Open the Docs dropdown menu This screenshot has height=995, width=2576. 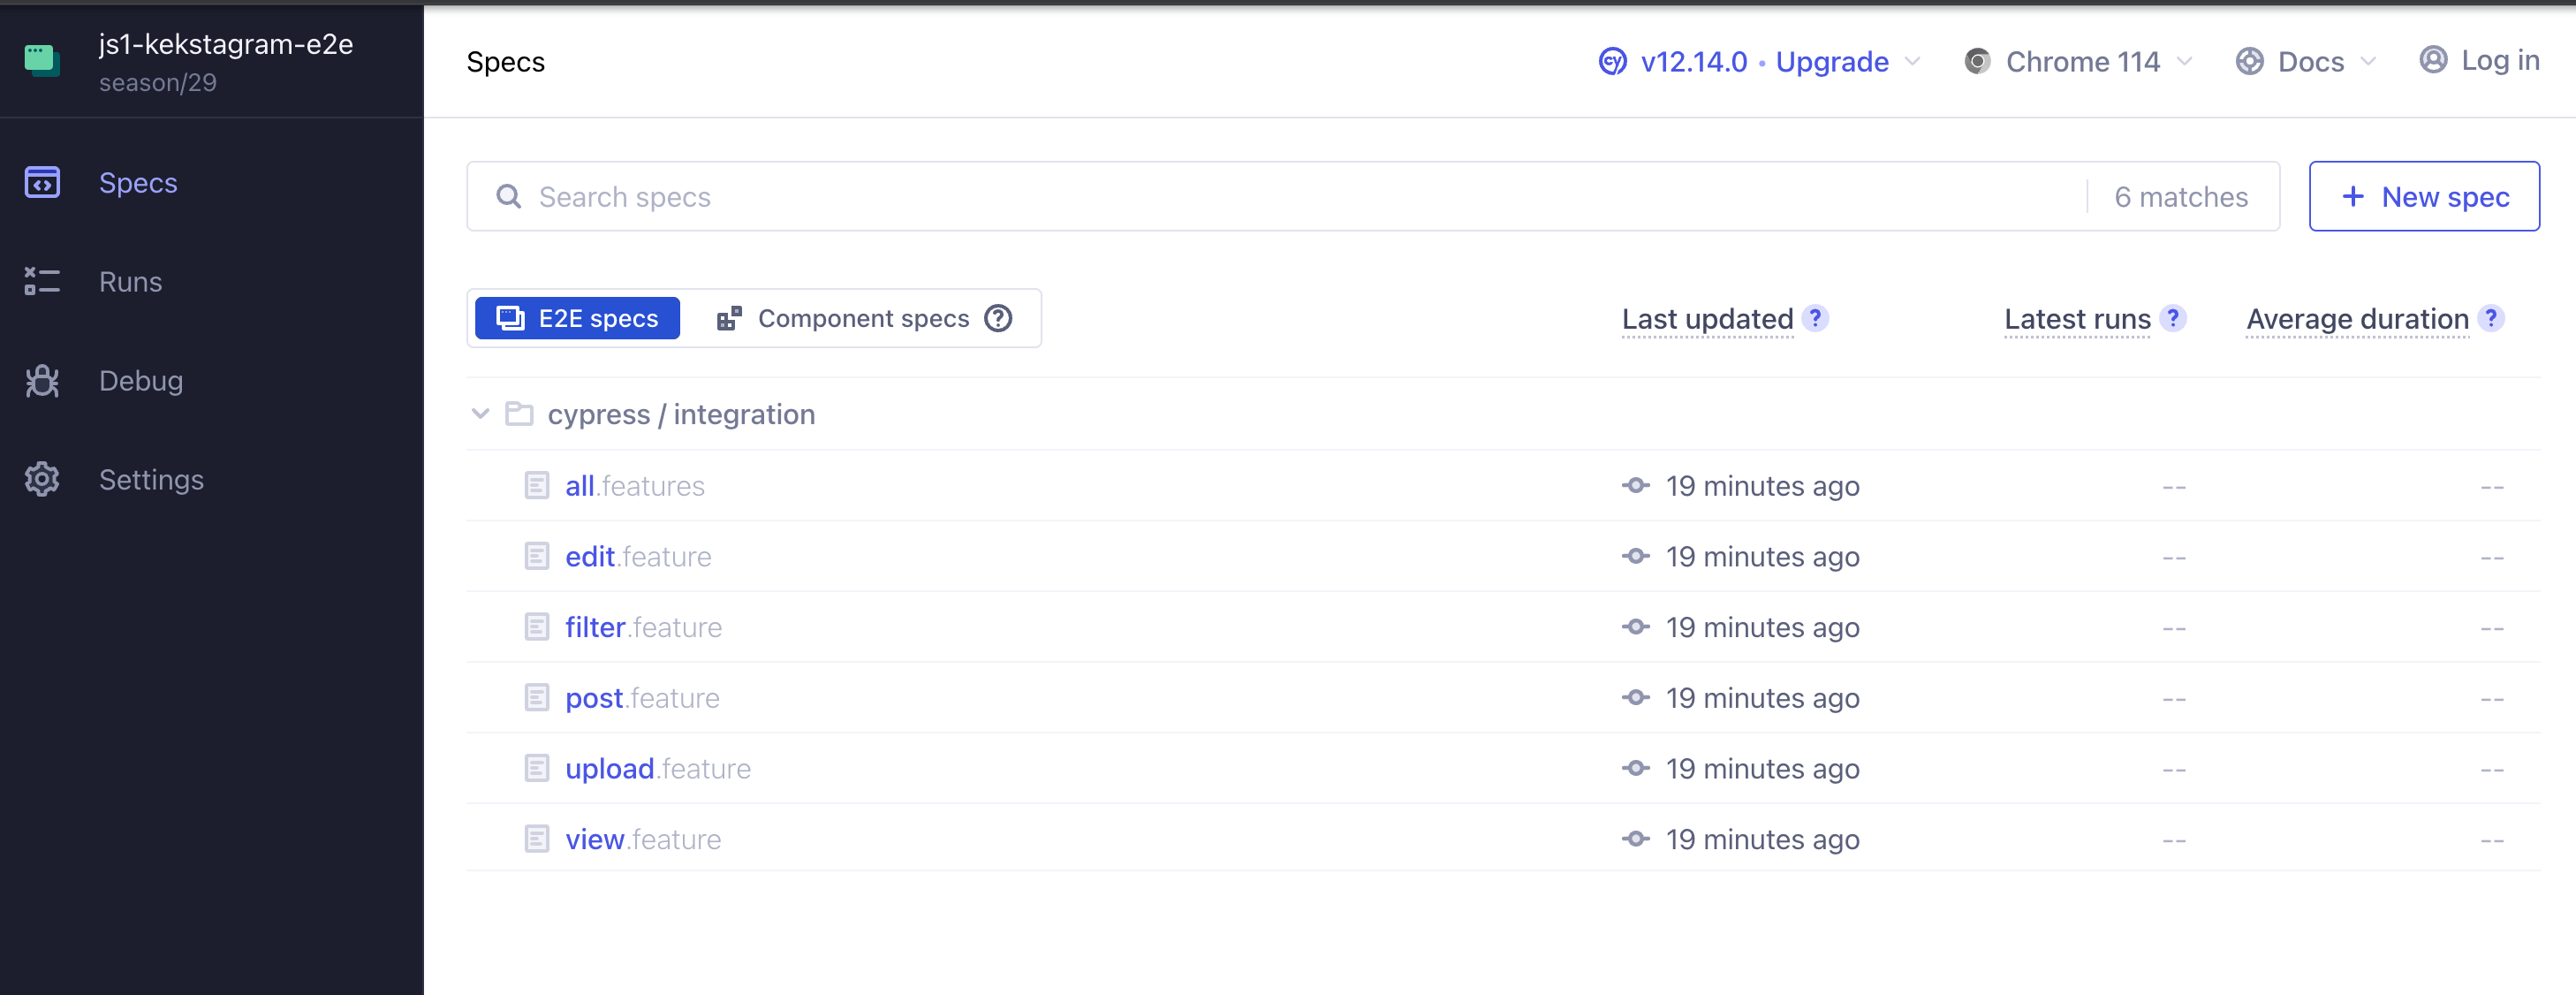coord(2305,62)
